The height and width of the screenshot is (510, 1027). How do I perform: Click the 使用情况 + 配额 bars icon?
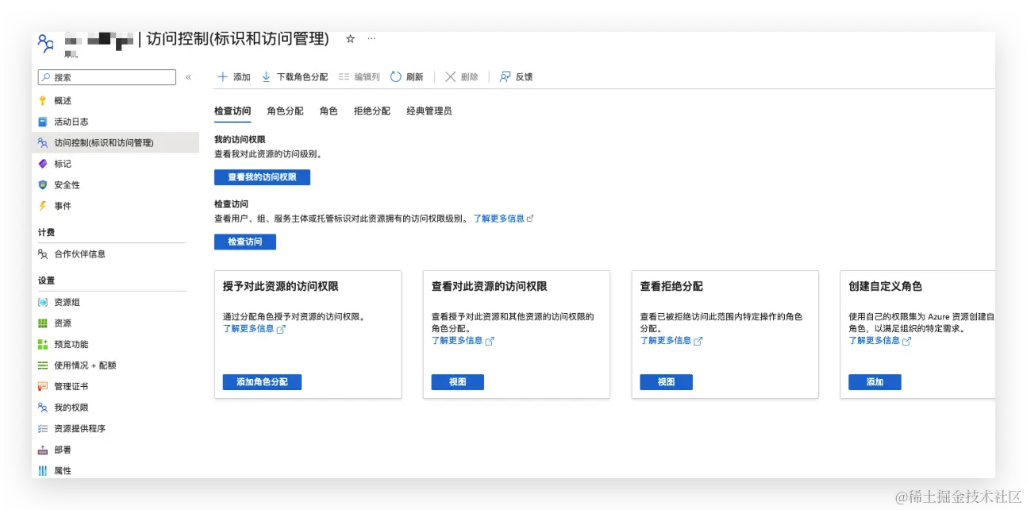click(x=43, y=365)
